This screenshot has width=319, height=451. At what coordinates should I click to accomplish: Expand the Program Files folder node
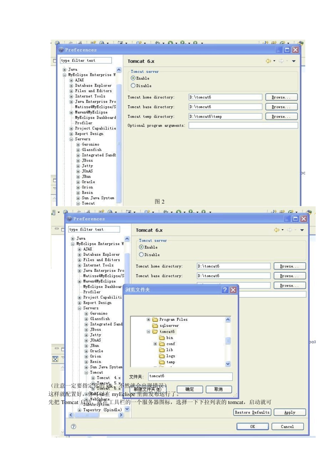148,319
